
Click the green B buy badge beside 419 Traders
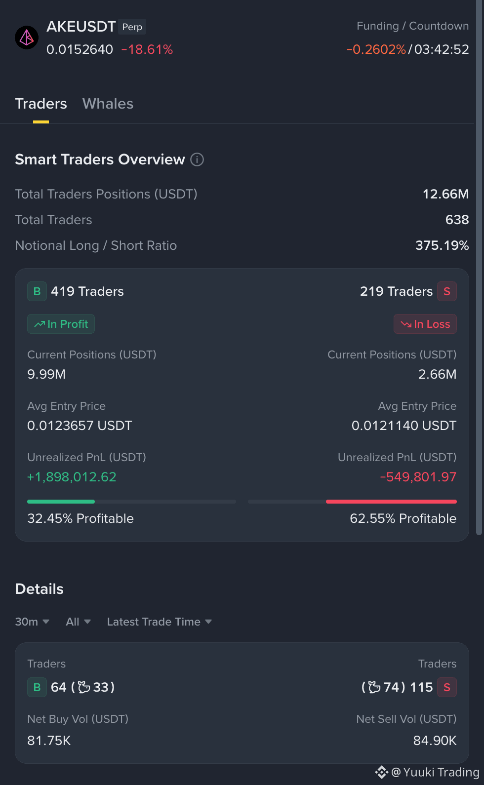(x=37, y=291)
